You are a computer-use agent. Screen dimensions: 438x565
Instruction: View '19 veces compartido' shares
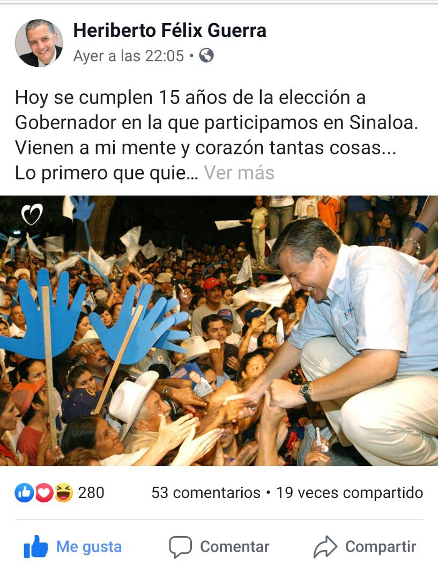[350, 493]
